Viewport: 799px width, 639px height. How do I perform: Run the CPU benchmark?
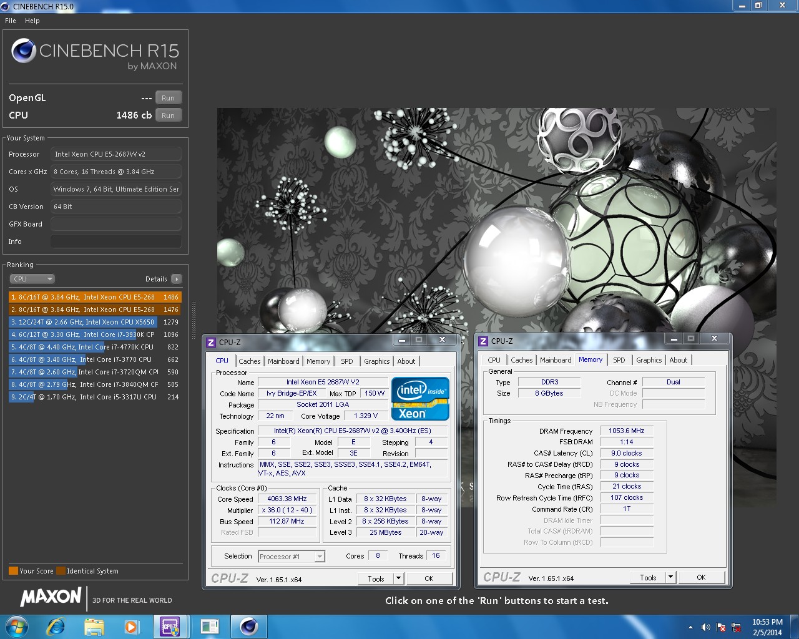point(169,115)
